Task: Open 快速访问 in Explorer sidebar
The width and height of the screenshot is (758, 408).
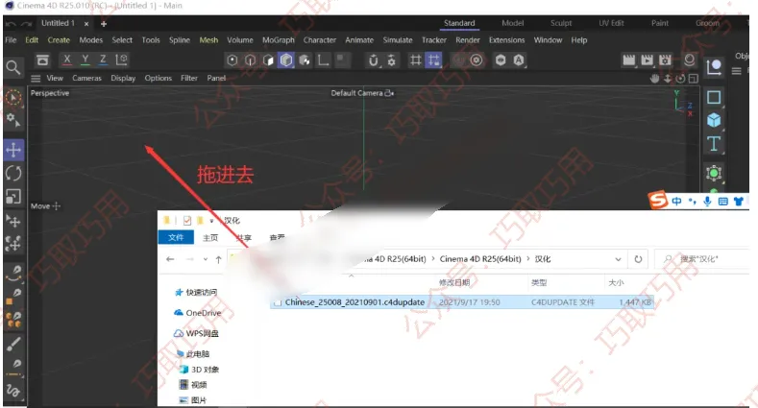Action: [x=196, y=292]
